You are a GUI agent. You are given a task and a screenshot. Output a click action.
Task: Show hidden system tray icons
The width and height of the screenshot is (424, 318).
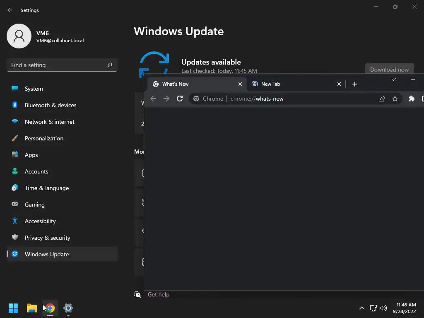pos(361,308)
